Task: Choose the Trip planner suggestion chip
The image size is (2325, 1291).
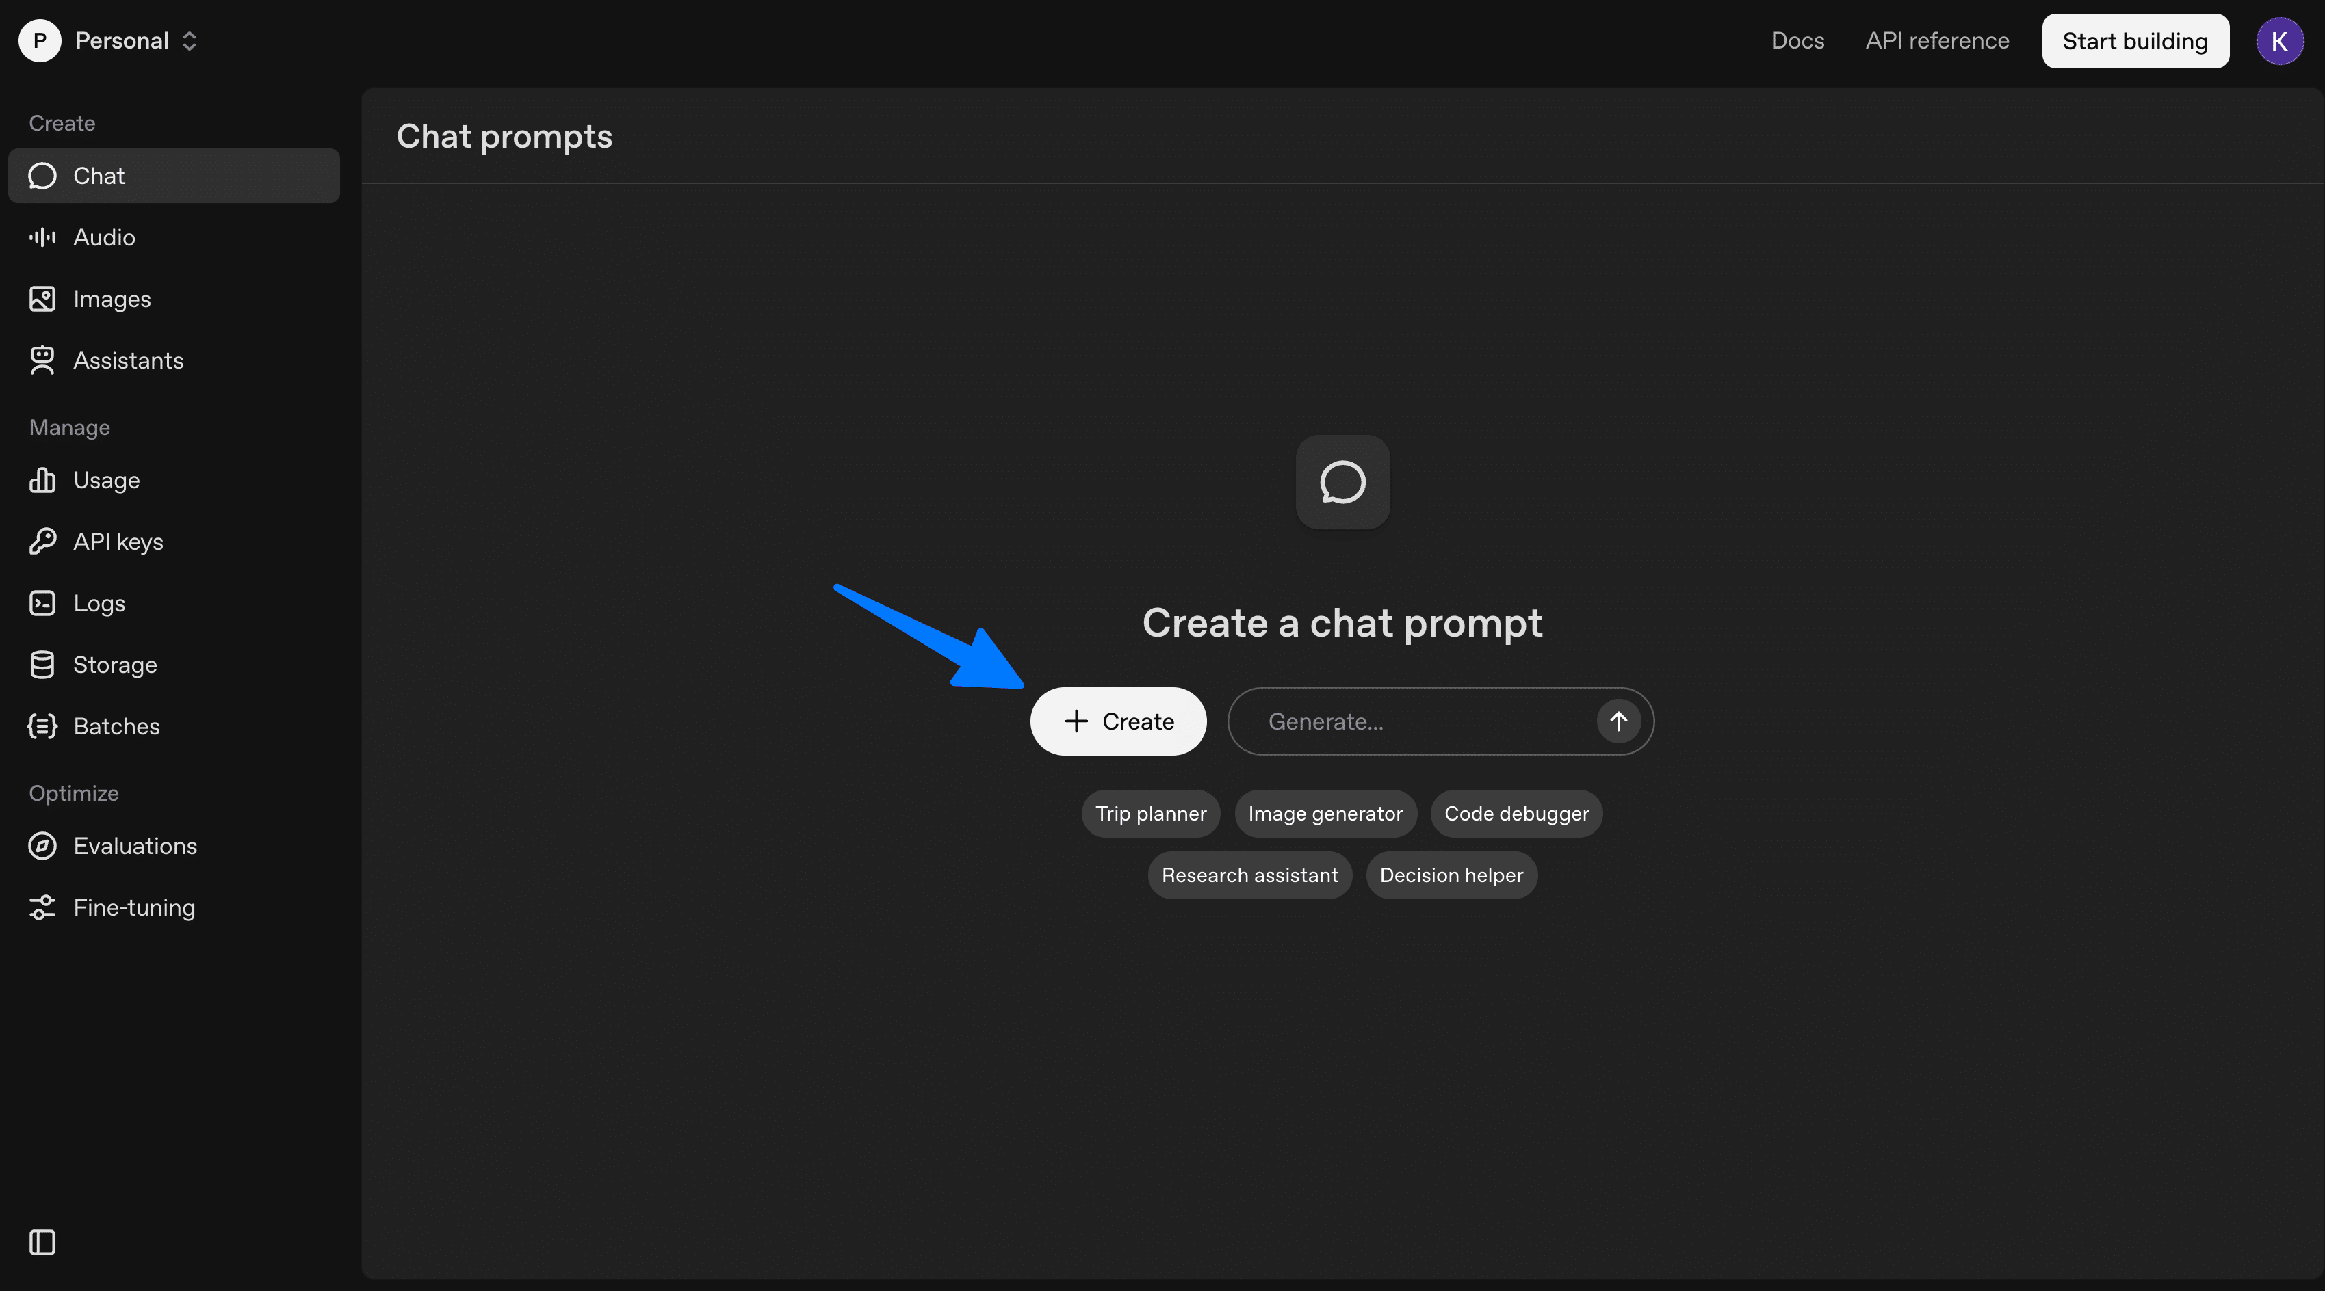Action: (x=1150, y=814)
